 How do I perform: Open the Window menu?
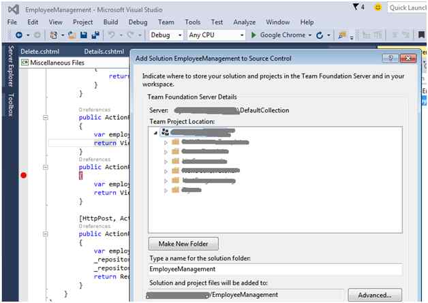pos(278,22)
